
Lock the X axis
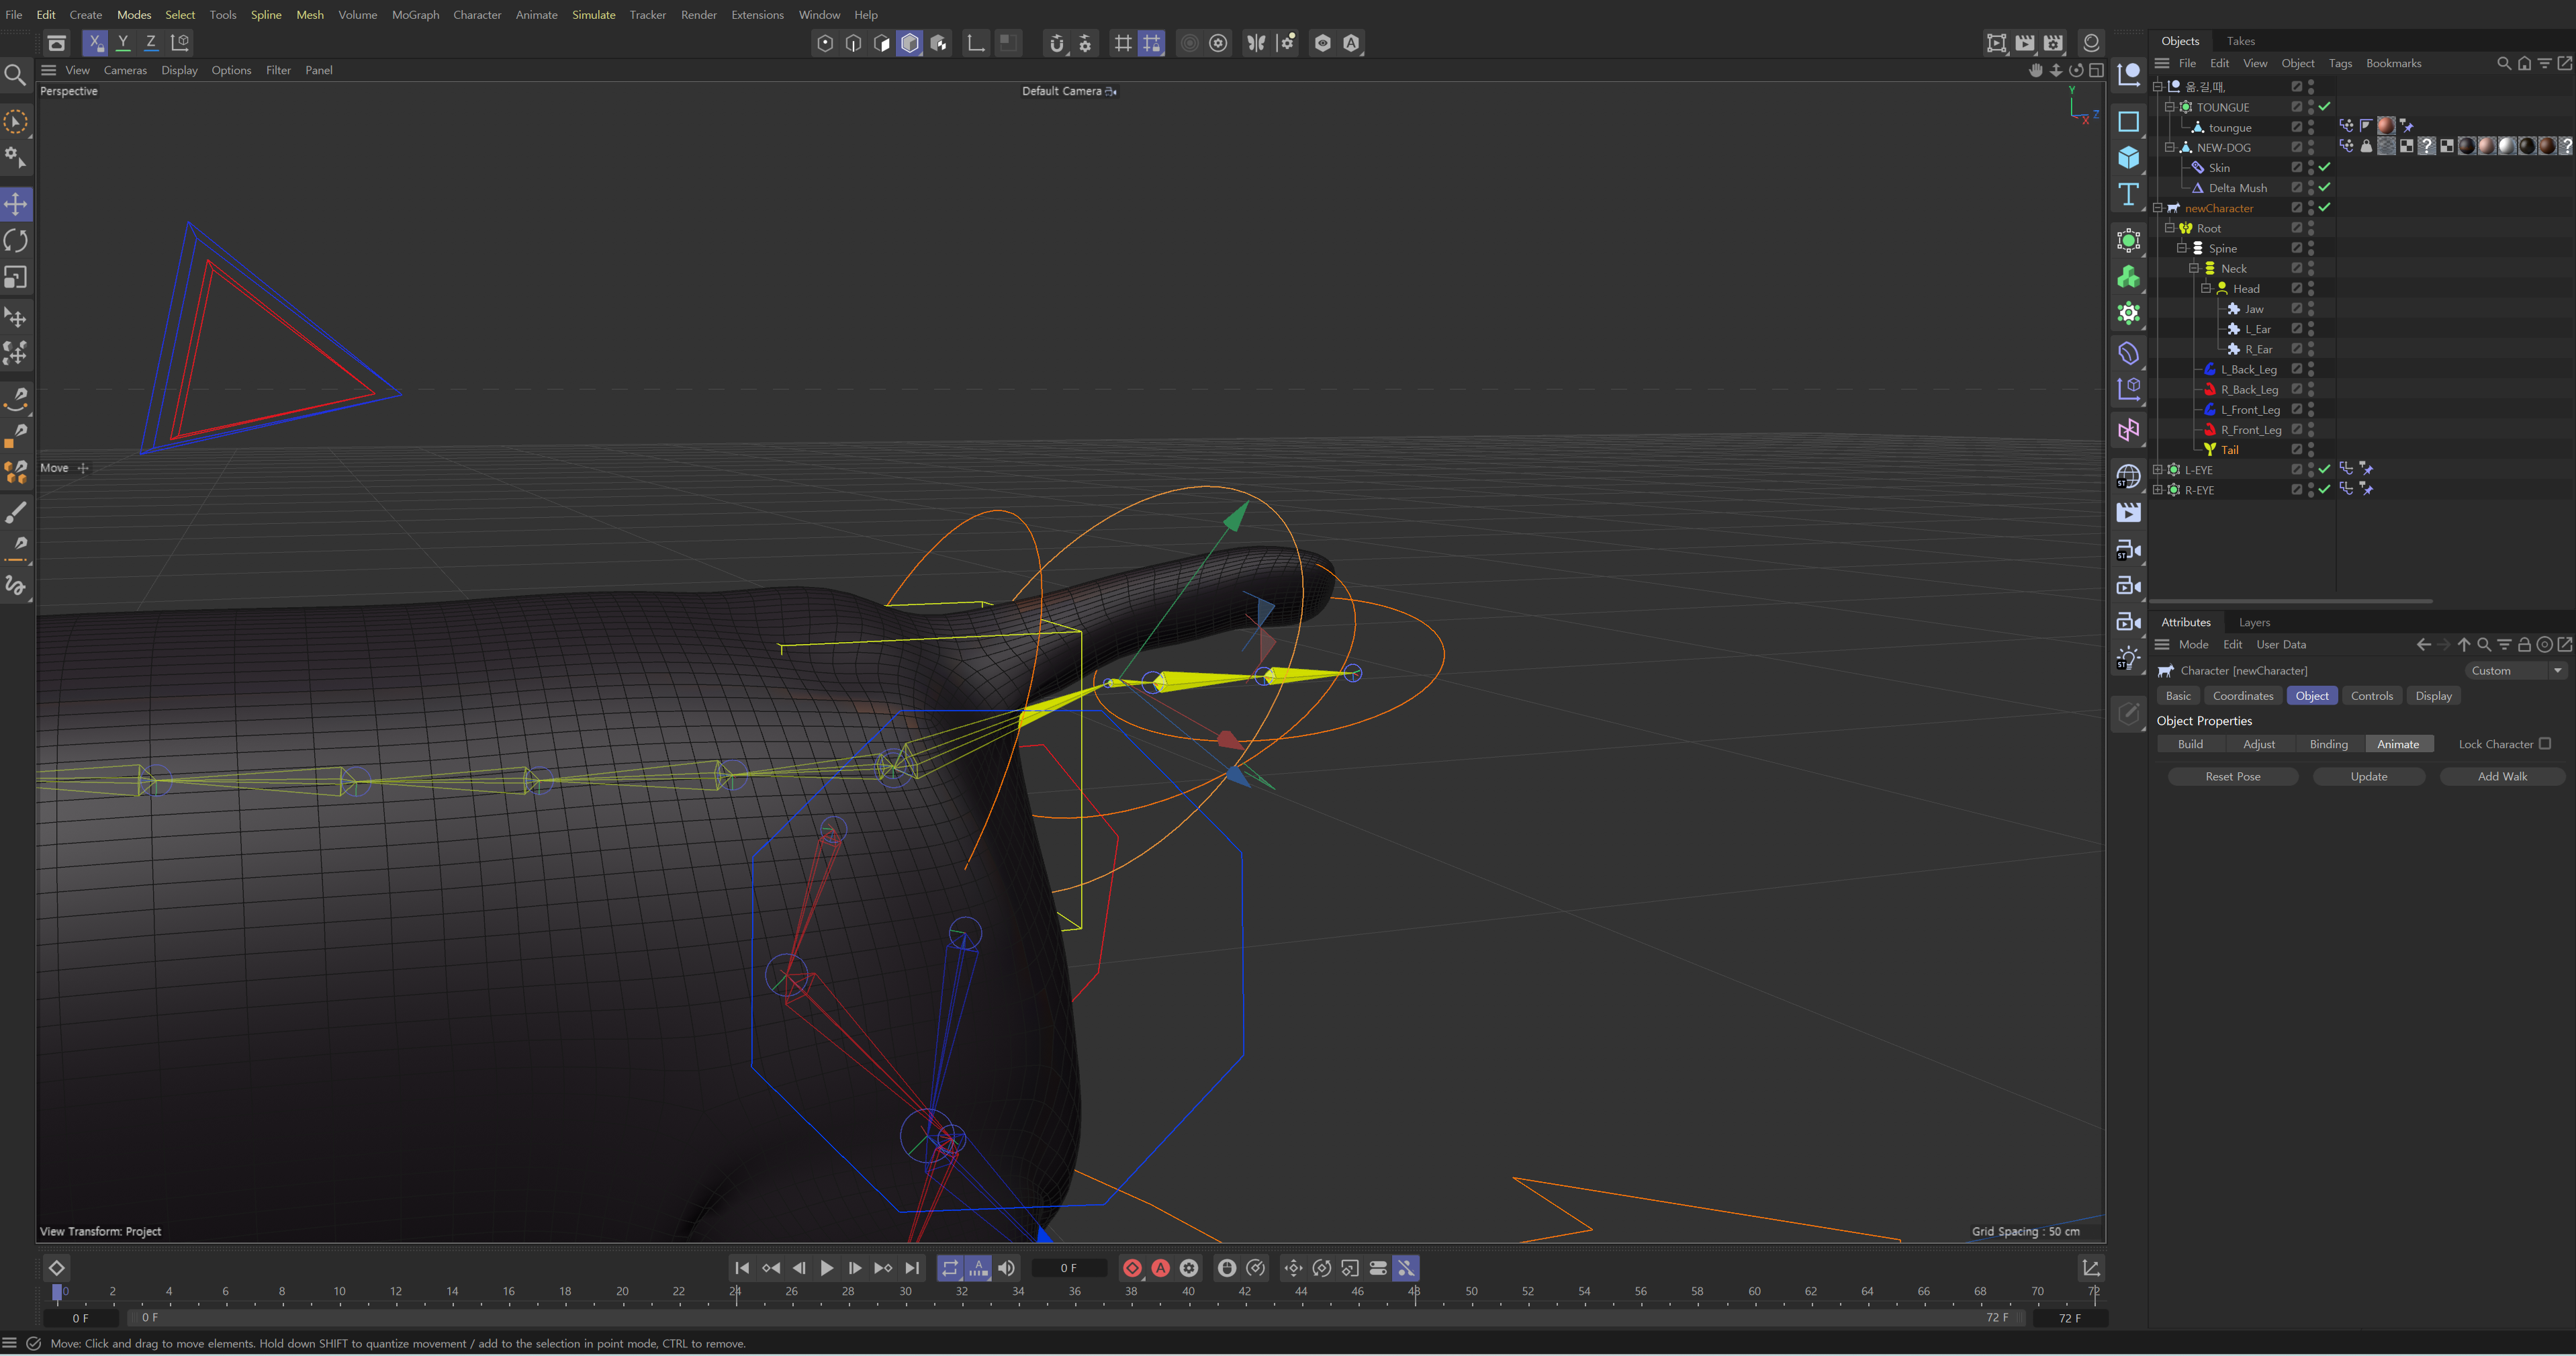[95, 43]
